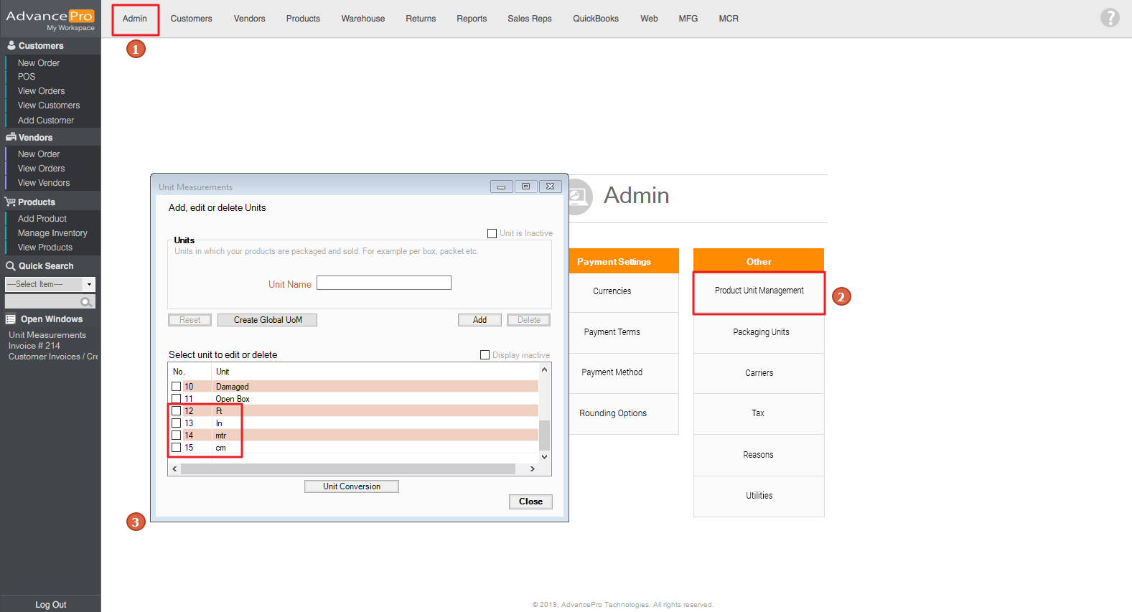Screen dimensions: 1132x612
Task: Click the Open Windows list icon
Action: pyautogui.click(x=11, y=319)
